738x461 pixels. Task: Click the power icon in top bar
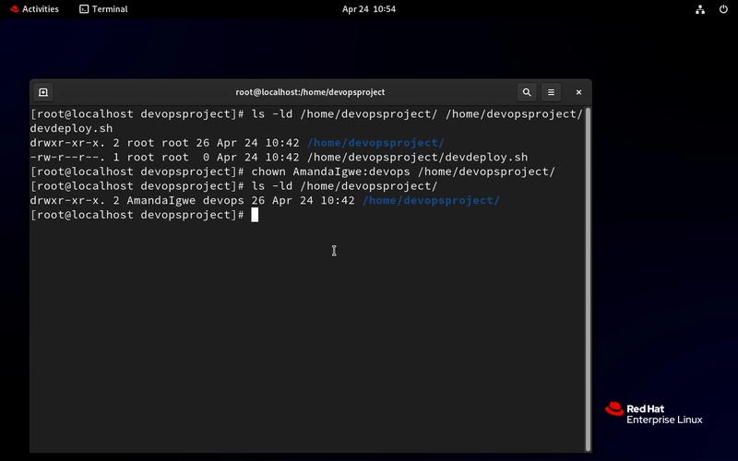click(723, 9)
